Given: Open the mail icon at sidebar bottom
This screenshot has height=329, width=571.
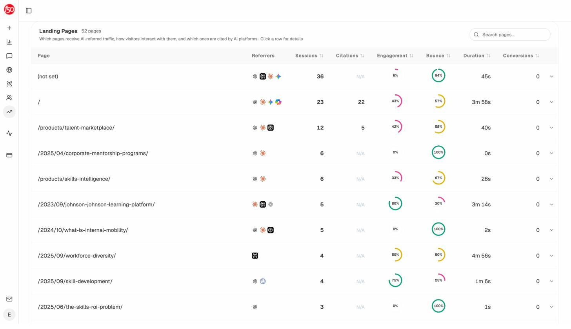Looking at the screenshot, I should (x=9, y=299).
